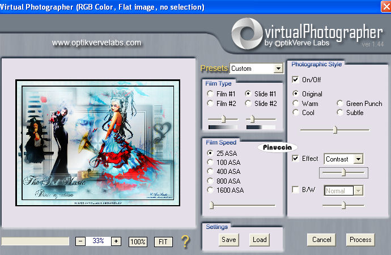Close the Virtual Photographer window
Viewport: 391px width, 255px height.
pyautogui.click(x=386, y=6)
